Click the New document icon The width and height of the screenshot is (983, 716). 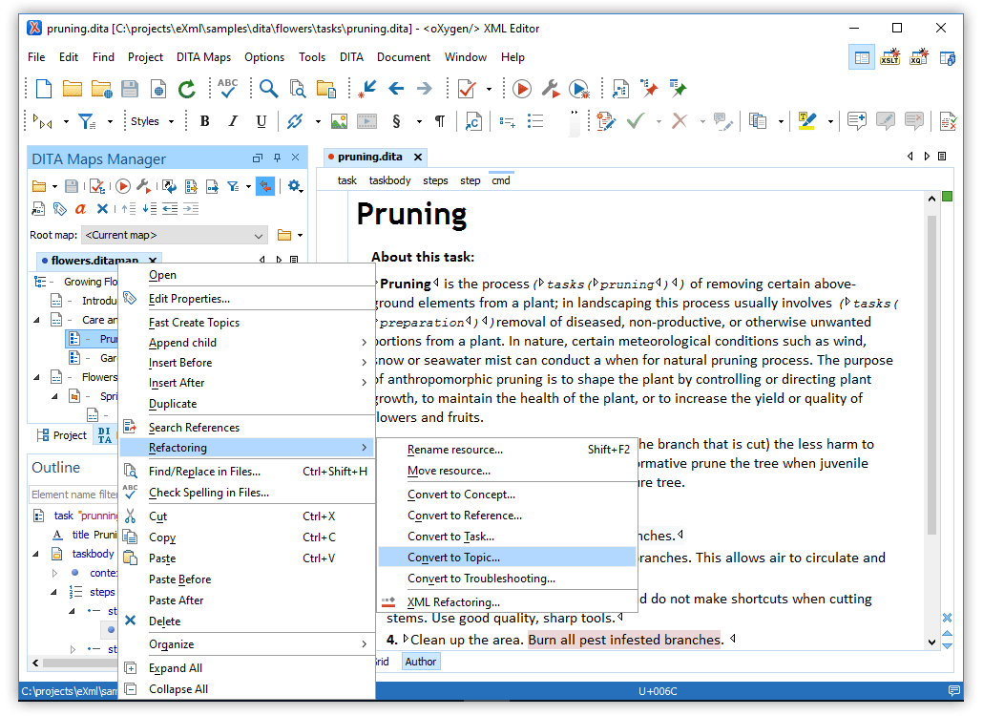[x=44, y=89]
